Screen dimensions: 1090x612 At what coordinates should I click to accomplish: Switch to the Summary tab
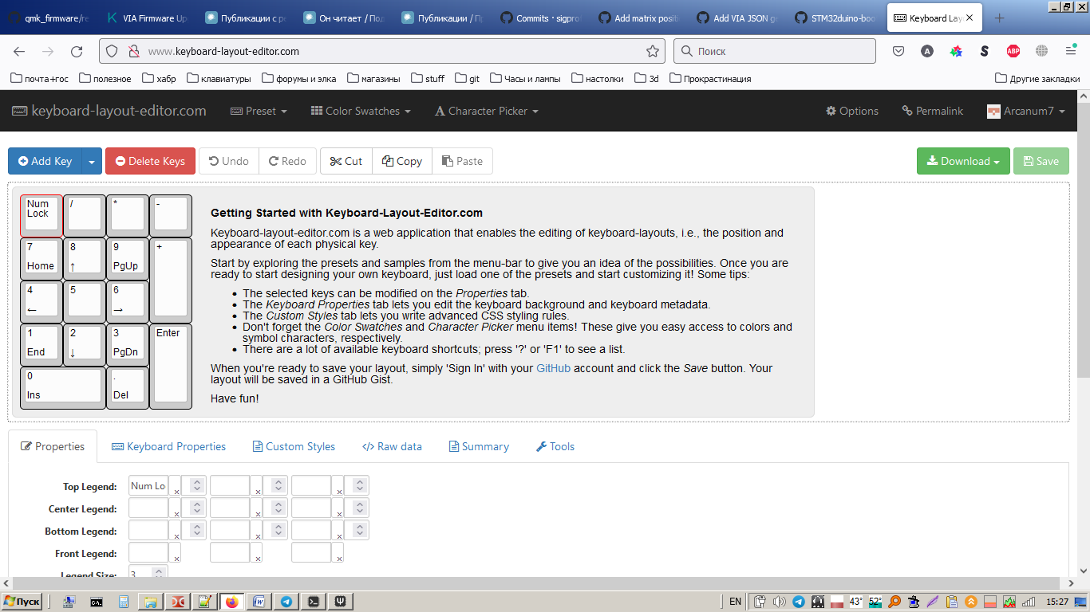click(x=479, y=446)
